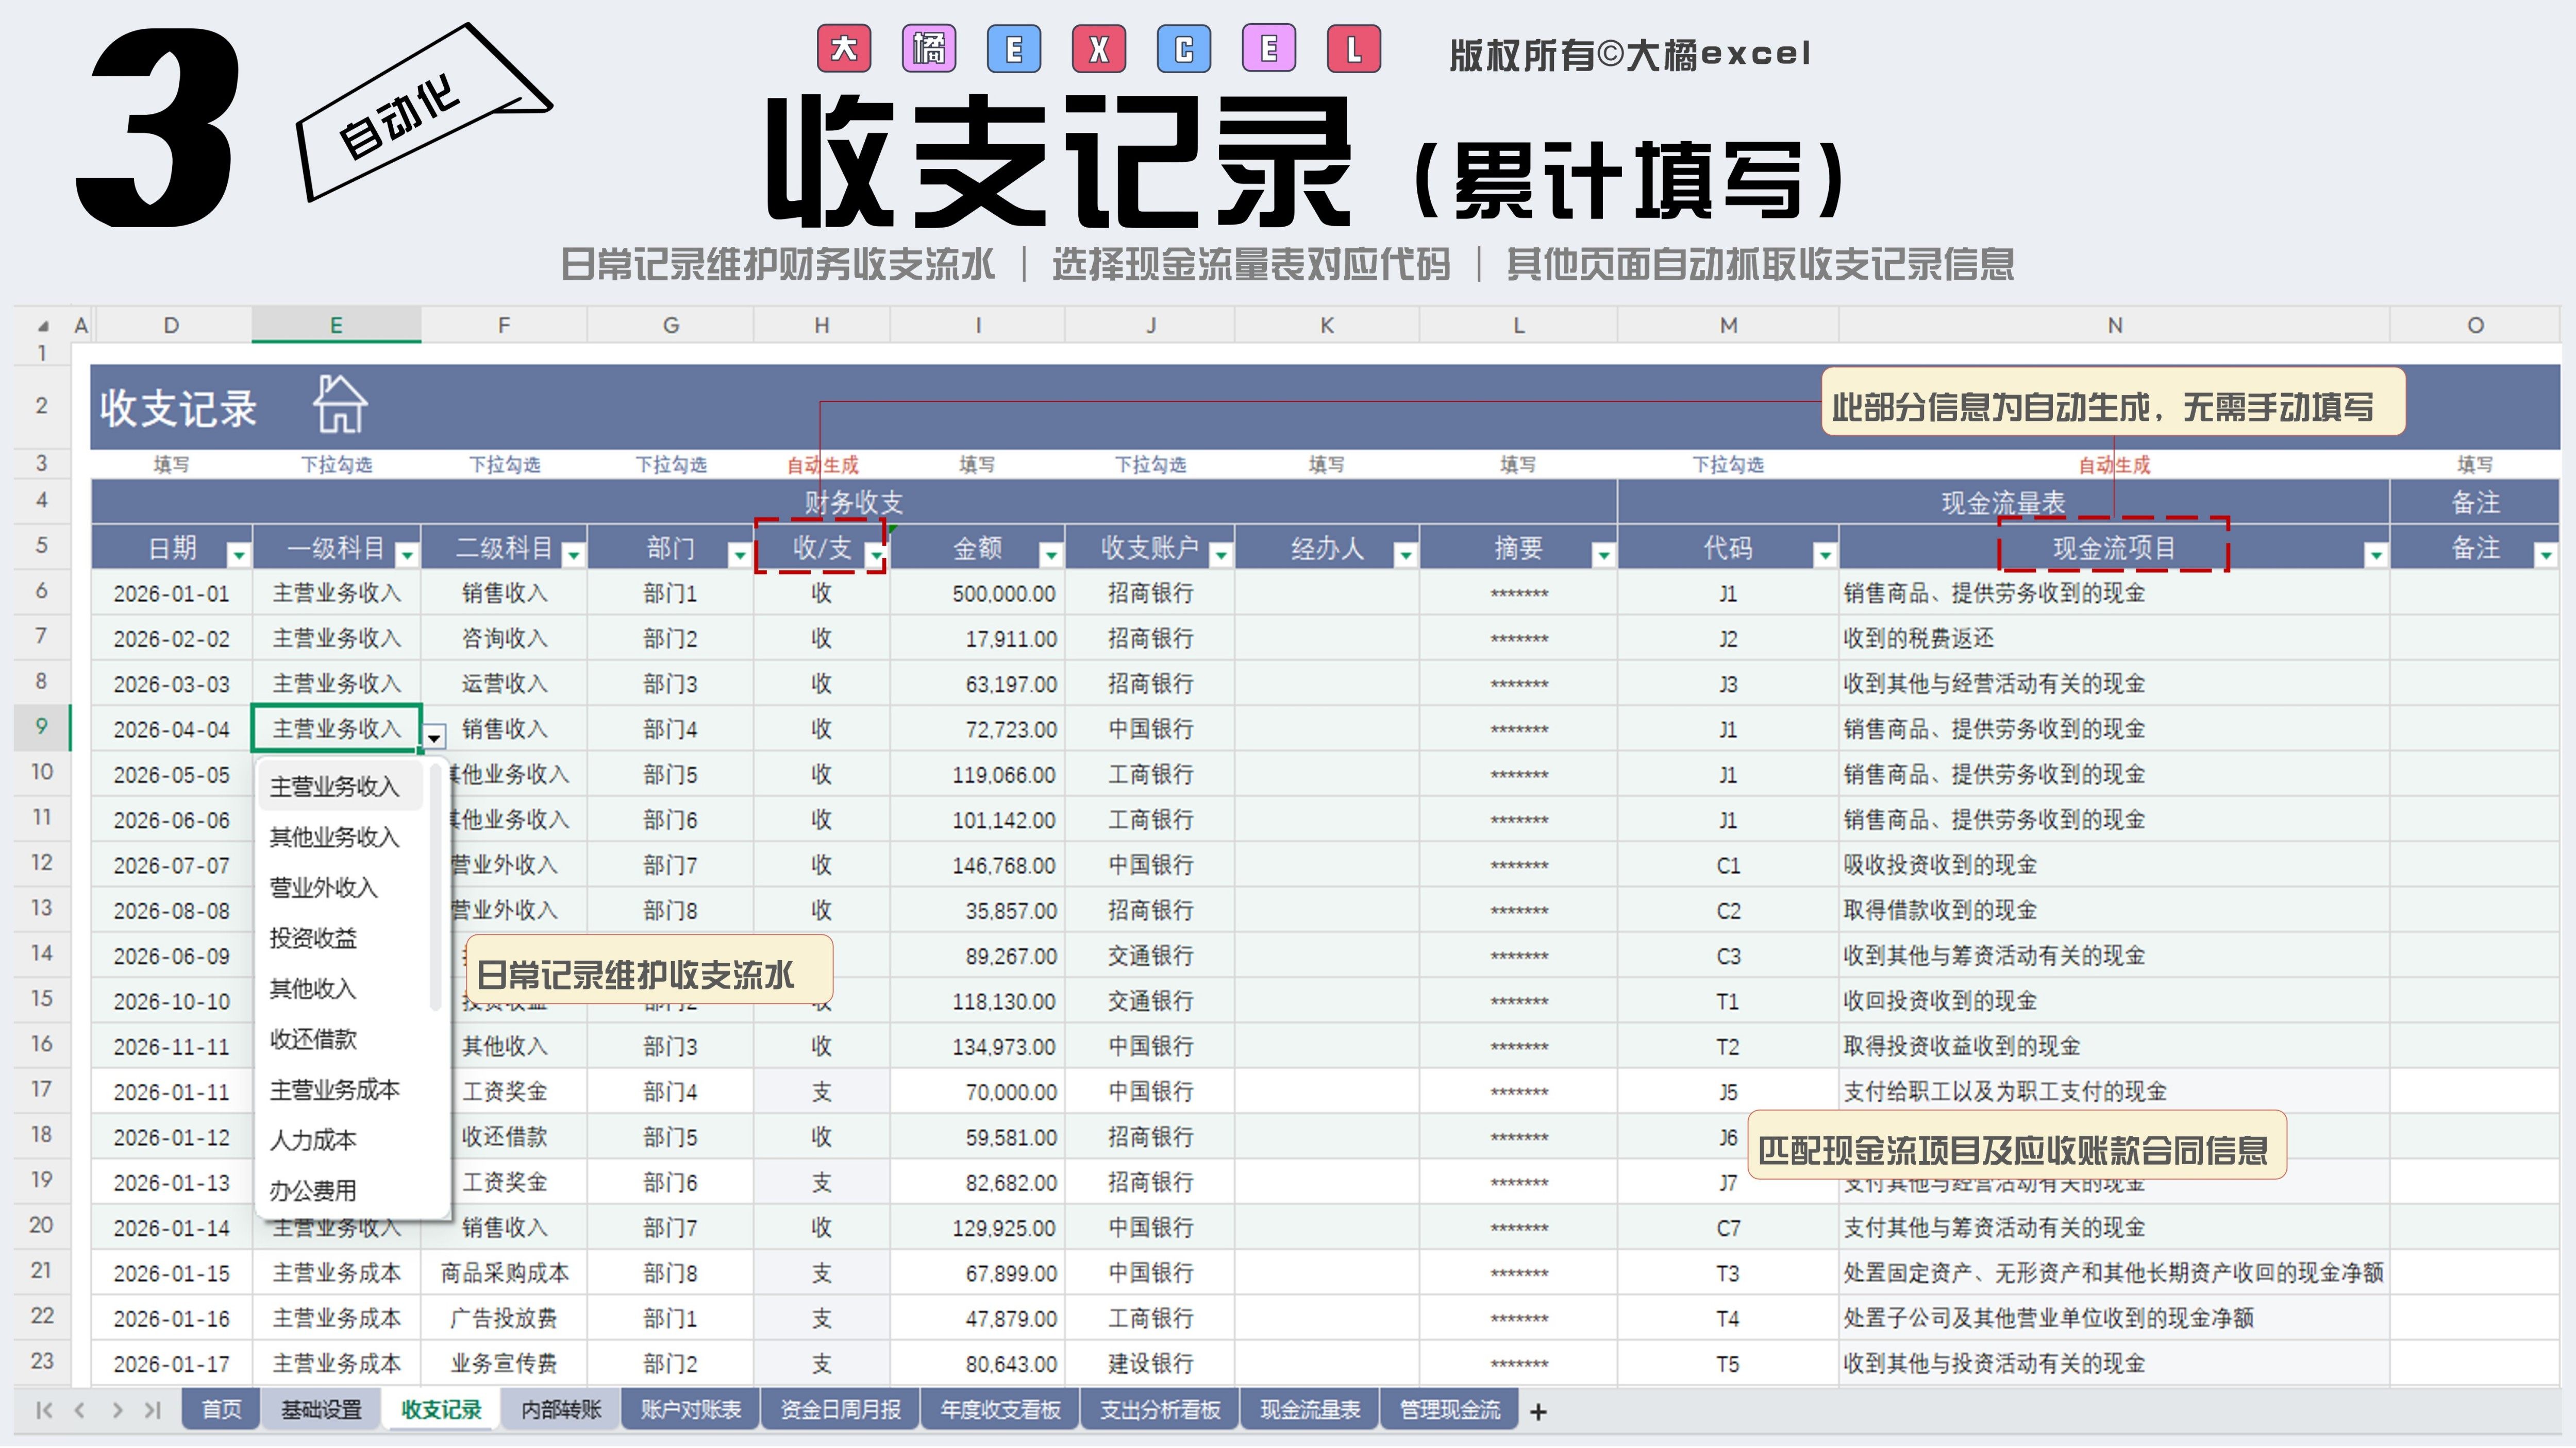The height and width of the screenshot is (1448, 2576).
Task: Open the 现金流量表 sheet tab
Action: point(1310,1410)
